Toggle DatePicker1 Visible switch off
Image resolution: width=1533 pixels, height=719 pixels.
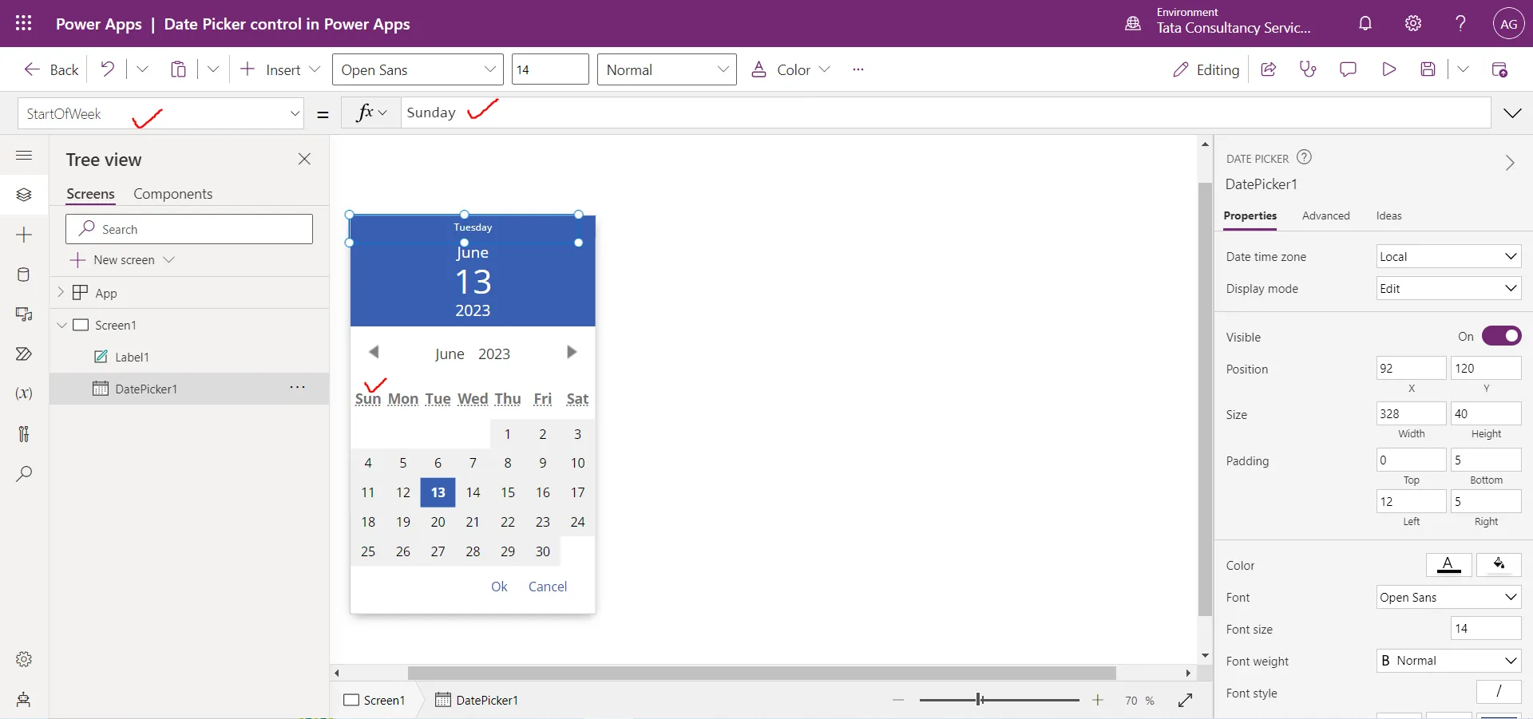pos(1502,336)
